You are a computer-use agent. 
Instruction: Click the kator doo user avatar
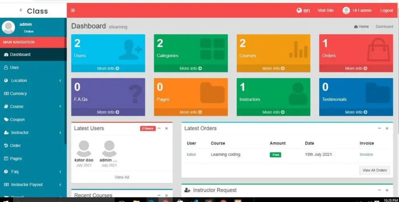tap(84, 149)
